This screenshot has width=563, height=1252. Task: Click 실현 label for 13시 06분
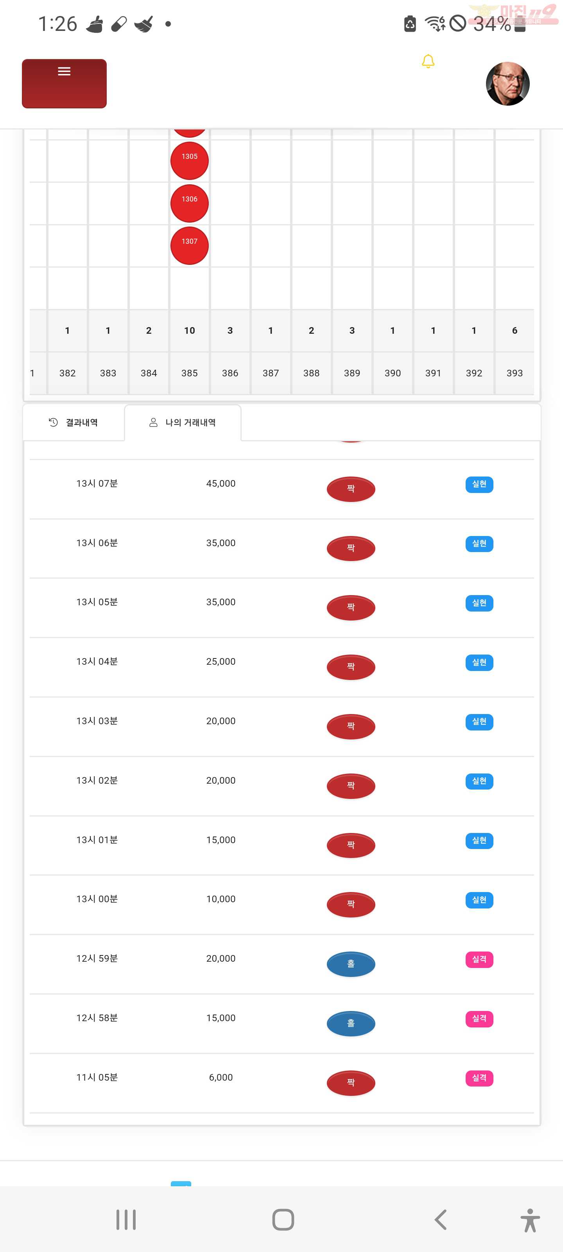pos(479,543)
